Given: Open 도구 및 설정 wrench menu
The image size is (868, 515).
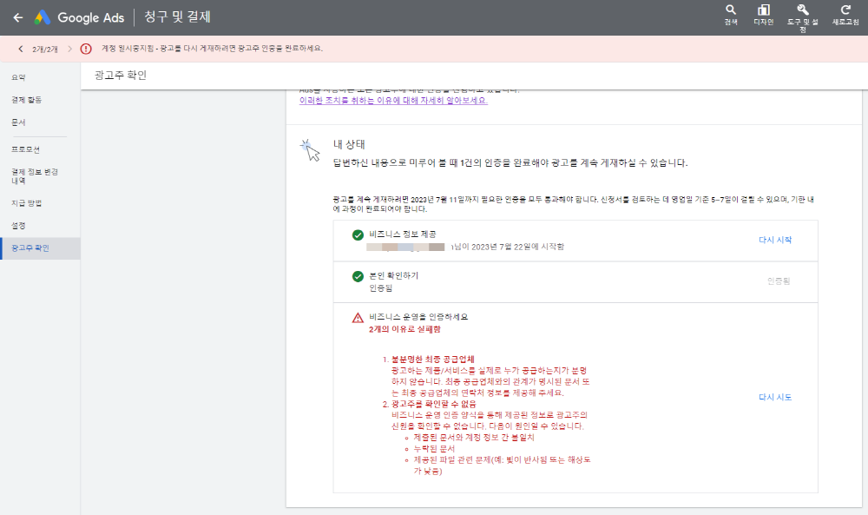Looking at the screenshot, I should tap(803, 17).
